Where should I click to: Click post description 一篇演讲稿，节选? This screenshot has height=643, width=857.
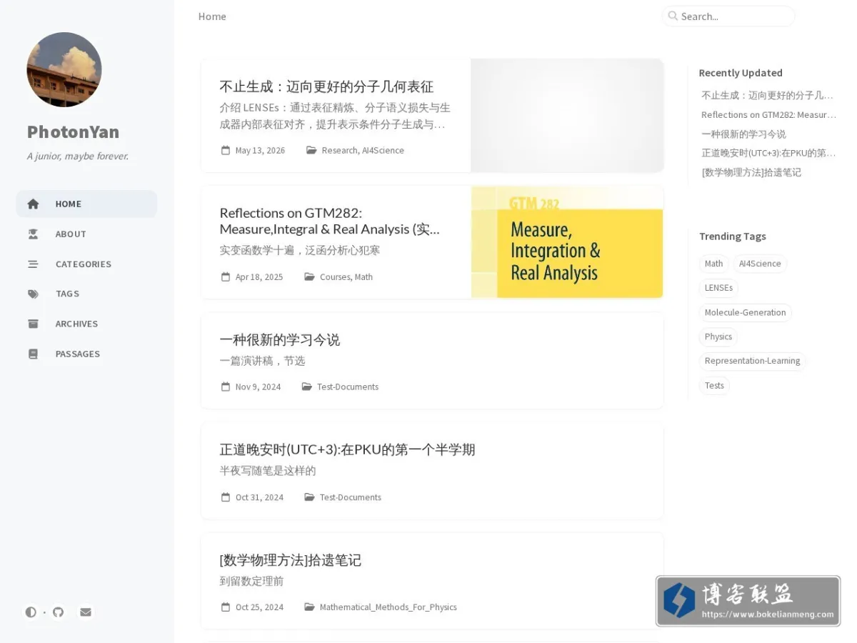263,361
